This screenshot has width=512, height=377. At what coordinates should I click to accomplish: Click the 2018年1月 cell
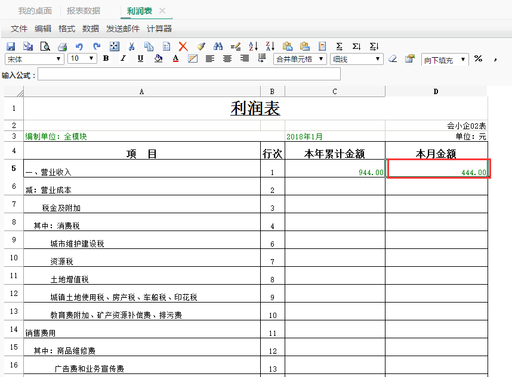tap(335, 136)
